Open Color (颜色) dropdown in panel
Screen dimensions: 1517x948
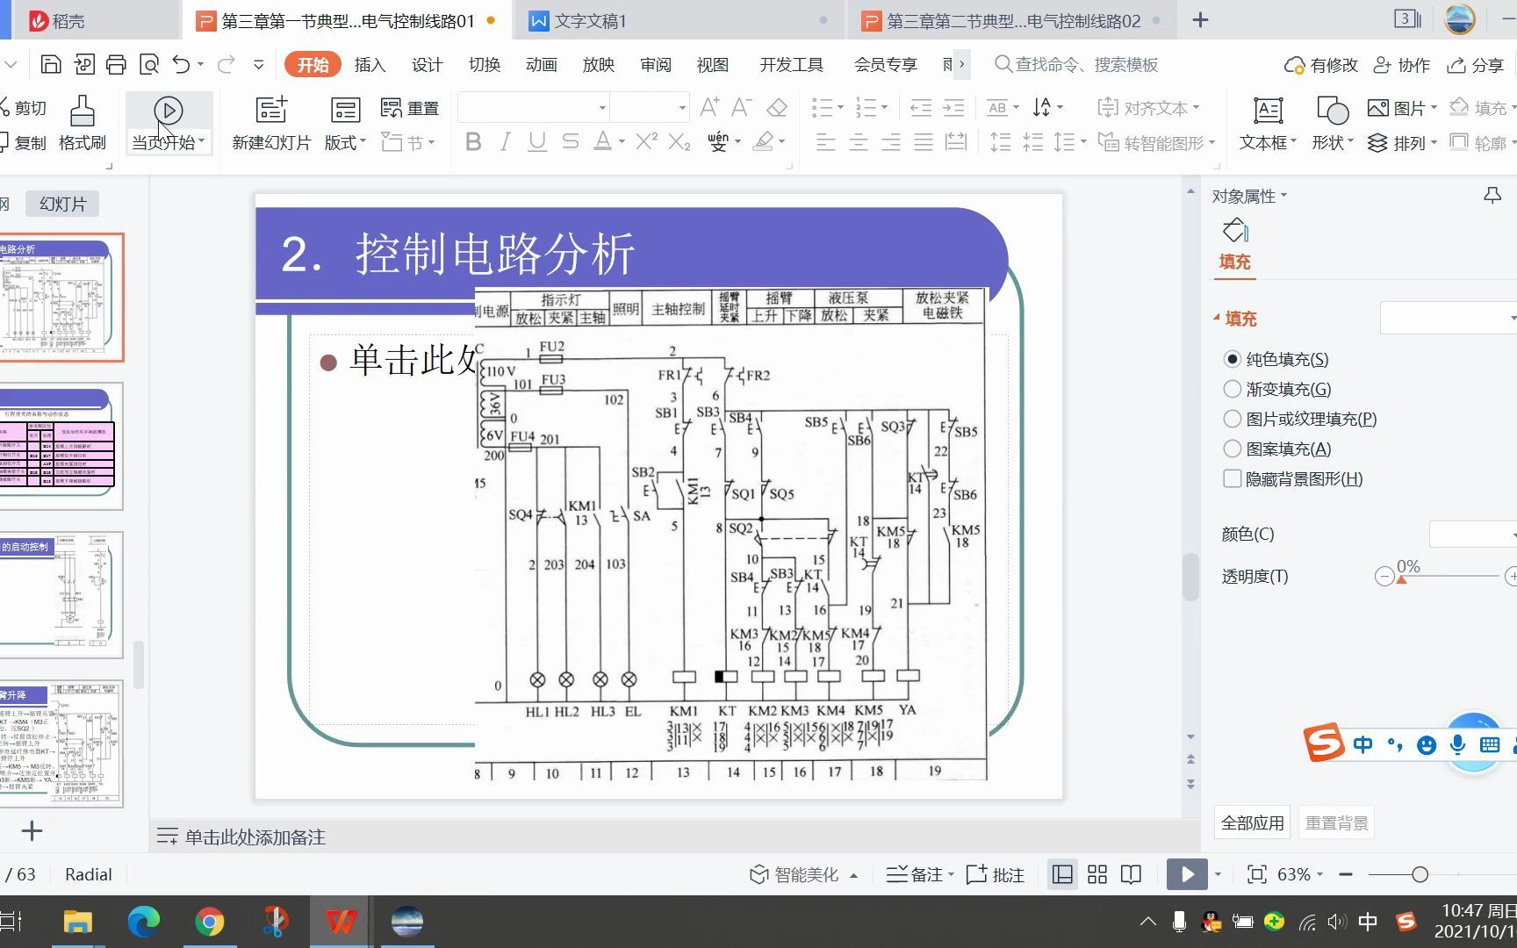1513,534
